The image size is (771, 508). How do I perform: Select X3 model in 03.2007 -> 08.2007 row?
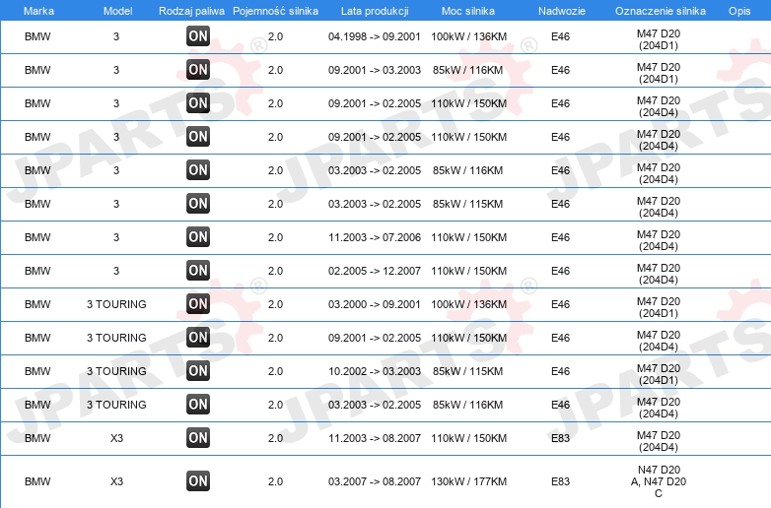[x=116, y=482]
